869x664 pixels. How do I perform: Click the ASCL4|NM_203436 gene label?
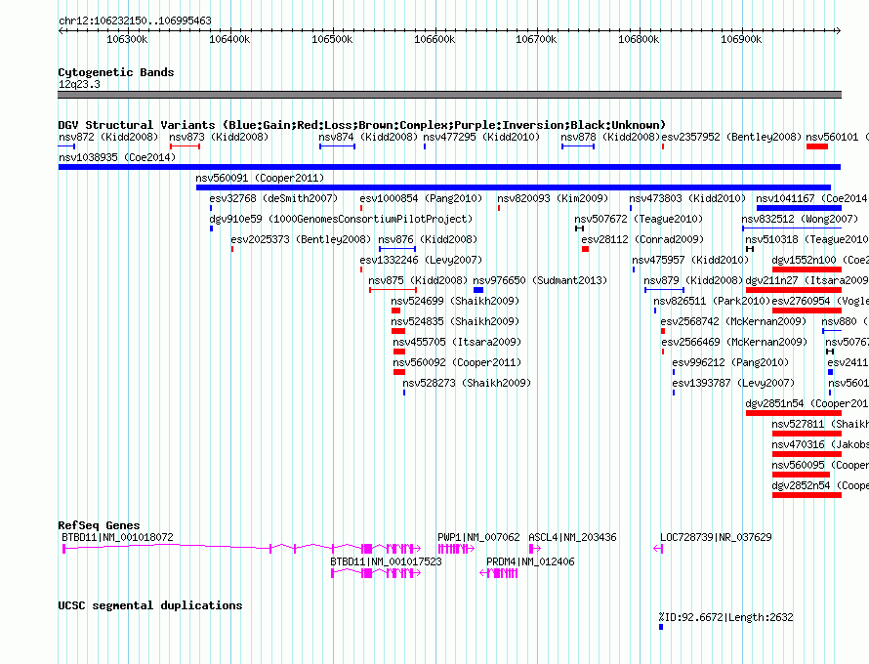tap(572, 537)
